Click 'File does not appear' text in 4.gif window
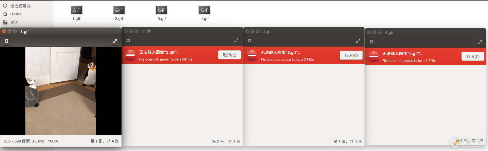 (x=409, y=61)
